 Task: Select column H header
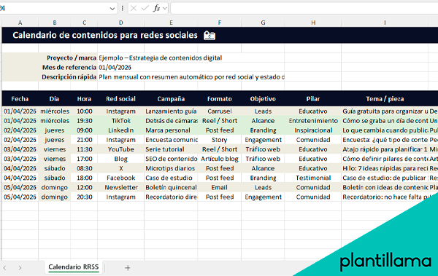click(x=313, y=23)
